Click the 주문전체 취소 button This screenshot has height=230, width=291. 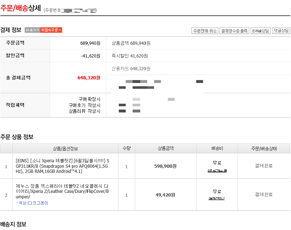tap(205, 31)
